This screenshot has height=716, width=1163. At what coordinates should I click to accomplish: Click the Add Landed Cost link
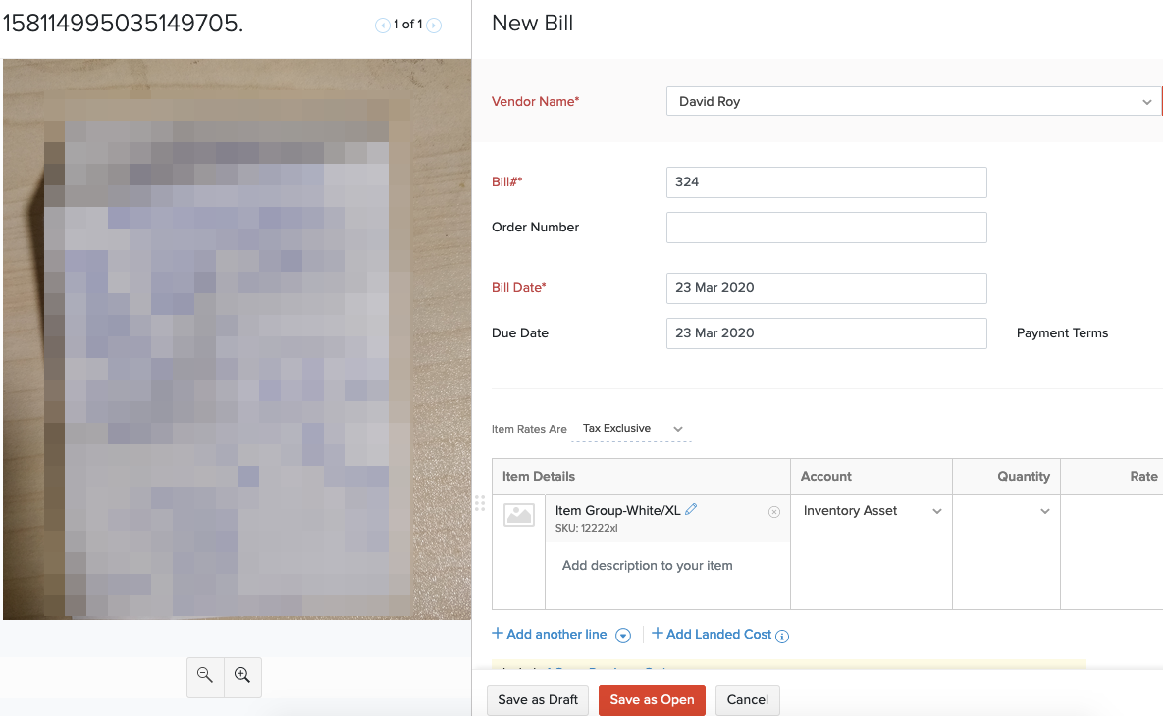point(712,635)
